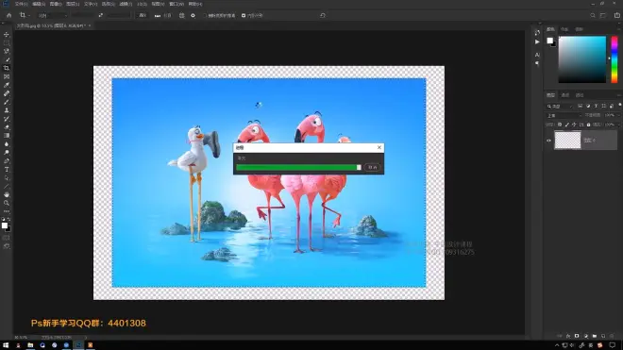Swap width and height arrows icon
The width and height of the screenshot is (623, 350).
point(100,15)
